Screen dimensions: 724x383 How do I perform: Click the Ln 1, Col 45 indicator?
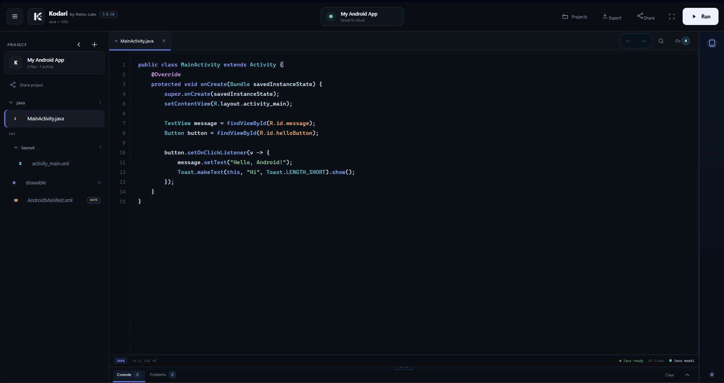point(144,361)
